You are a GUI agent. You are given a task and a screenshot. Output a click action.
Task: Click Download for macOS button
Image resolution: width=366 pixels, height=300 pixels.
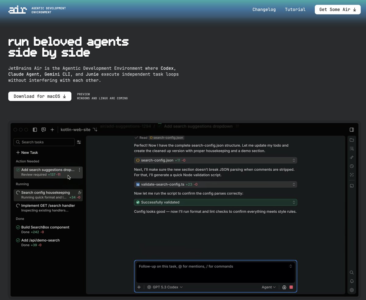40,96
